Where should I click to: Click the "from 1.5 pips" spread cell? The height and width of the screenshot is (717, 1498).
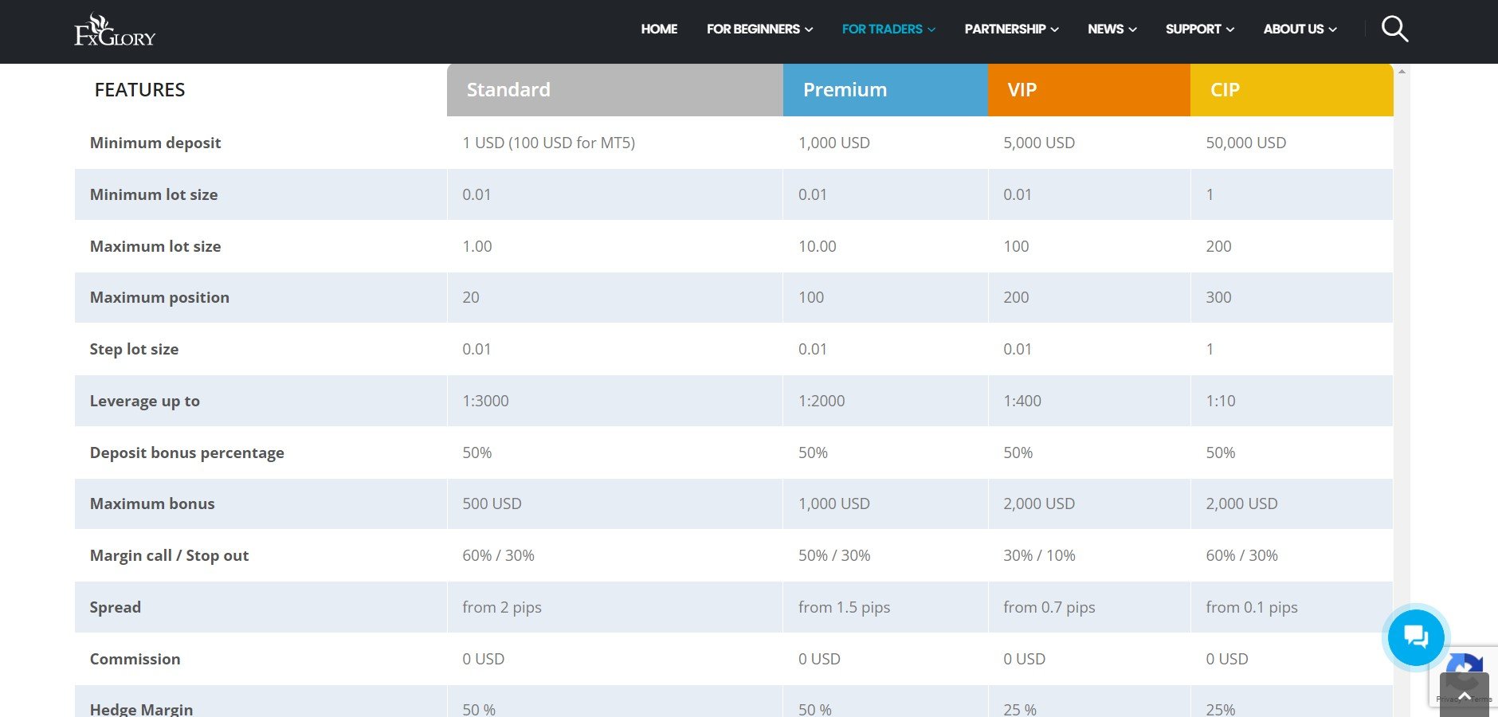click(x=844, y=607)
